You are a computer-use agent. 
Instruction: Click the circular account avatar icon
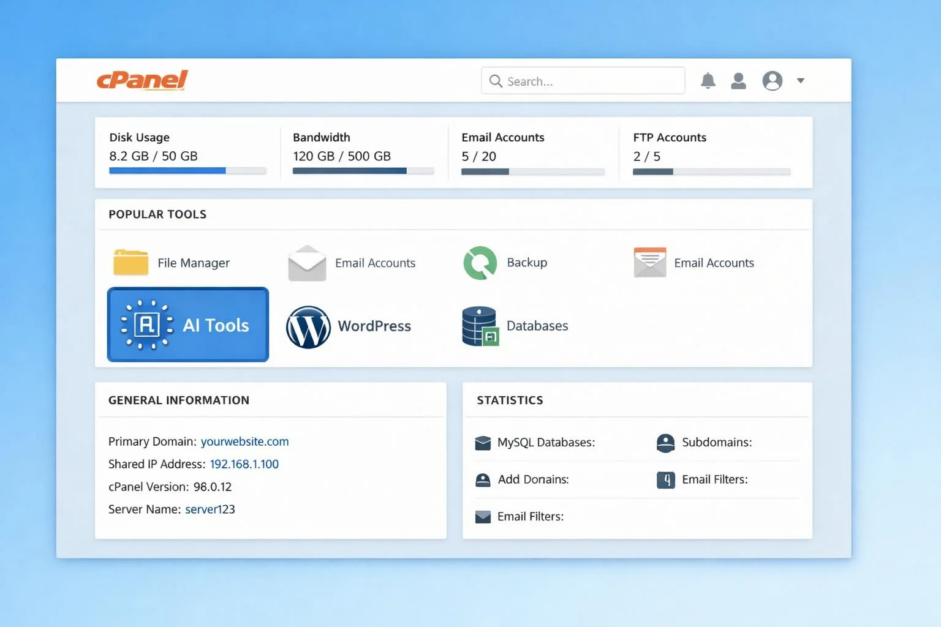pos(773,80)
